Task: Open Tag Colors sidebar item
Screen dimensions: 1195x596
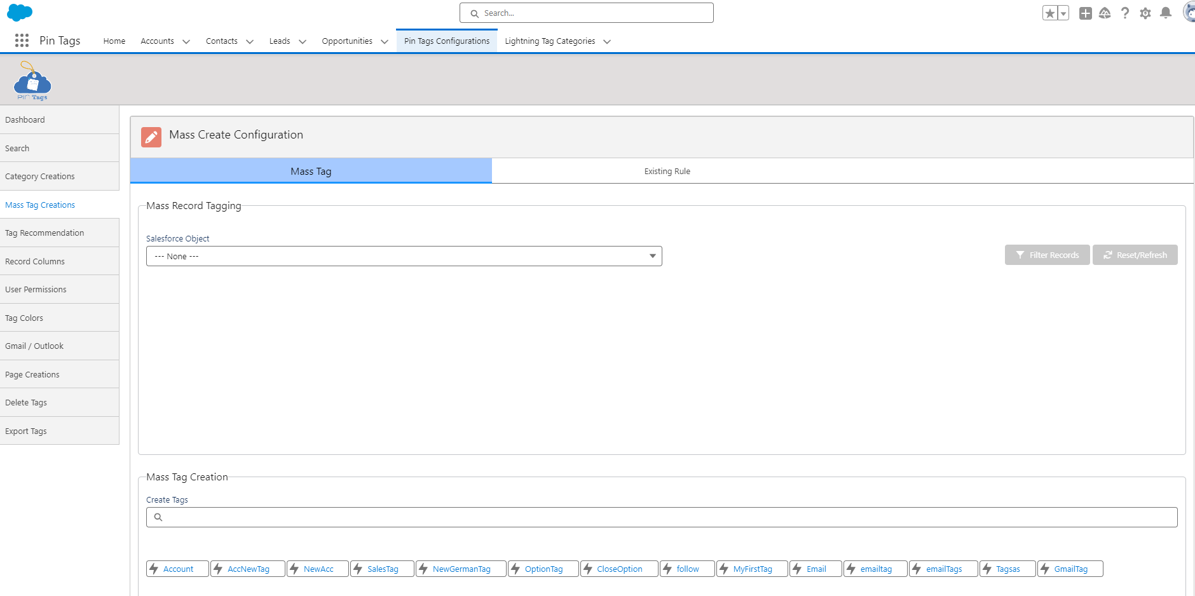Action: (60, 318)
